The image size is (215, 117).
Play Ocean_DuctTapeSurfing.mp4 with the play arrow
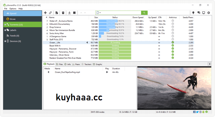tap(107, 72)
